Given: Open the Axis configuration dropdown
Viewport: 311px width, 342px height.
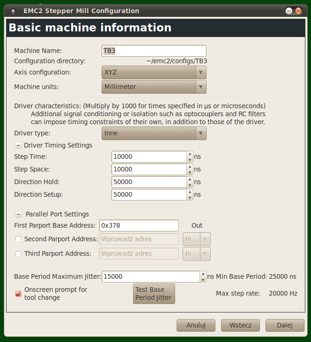Looking at the screenshot, I should 154,72.
